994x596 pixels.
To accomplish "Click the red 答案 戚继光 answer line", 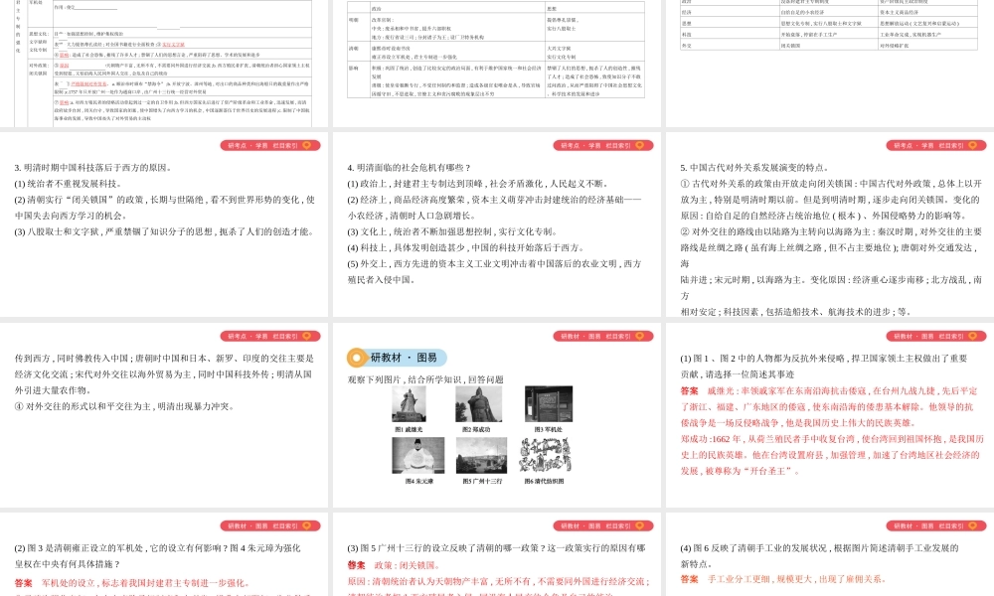I will click(x=828, y=390).
